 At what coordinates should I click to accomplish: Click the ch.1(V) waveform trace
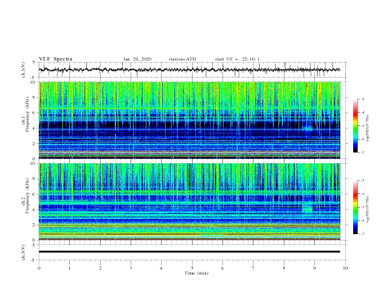(x=189, y=70)
